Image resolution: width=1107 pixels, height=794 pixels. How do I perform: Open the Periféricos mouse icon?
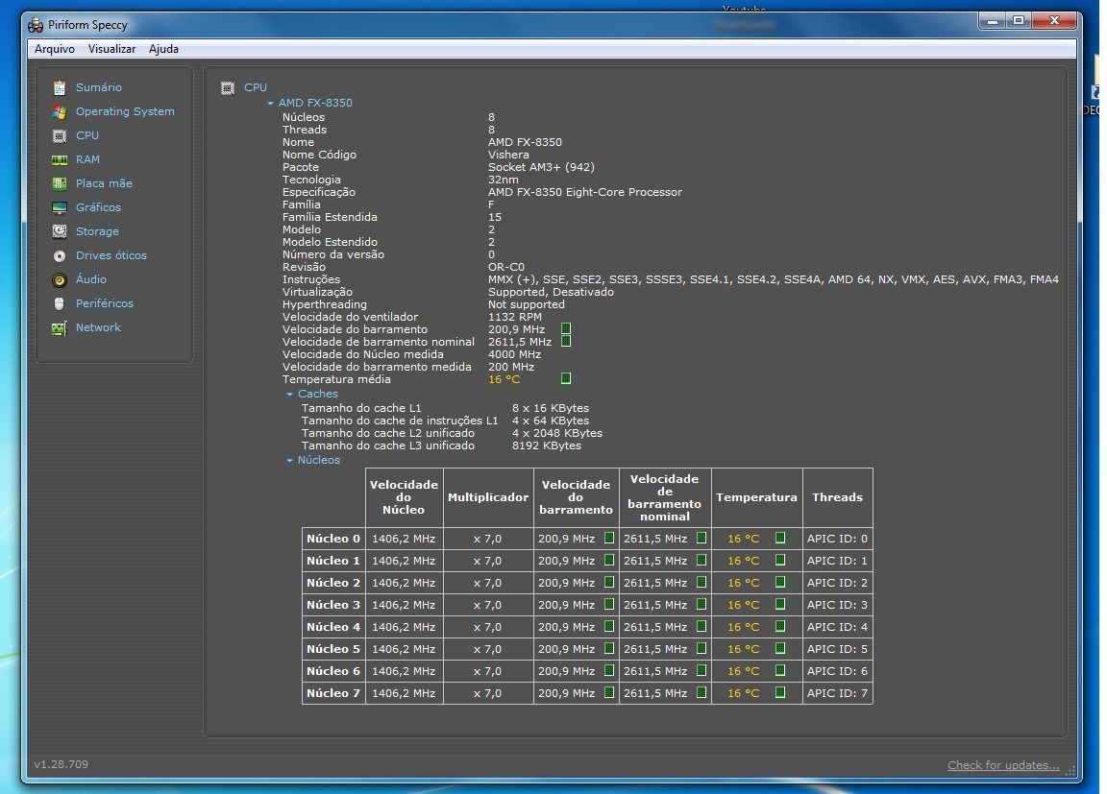[x=60, y=304]
